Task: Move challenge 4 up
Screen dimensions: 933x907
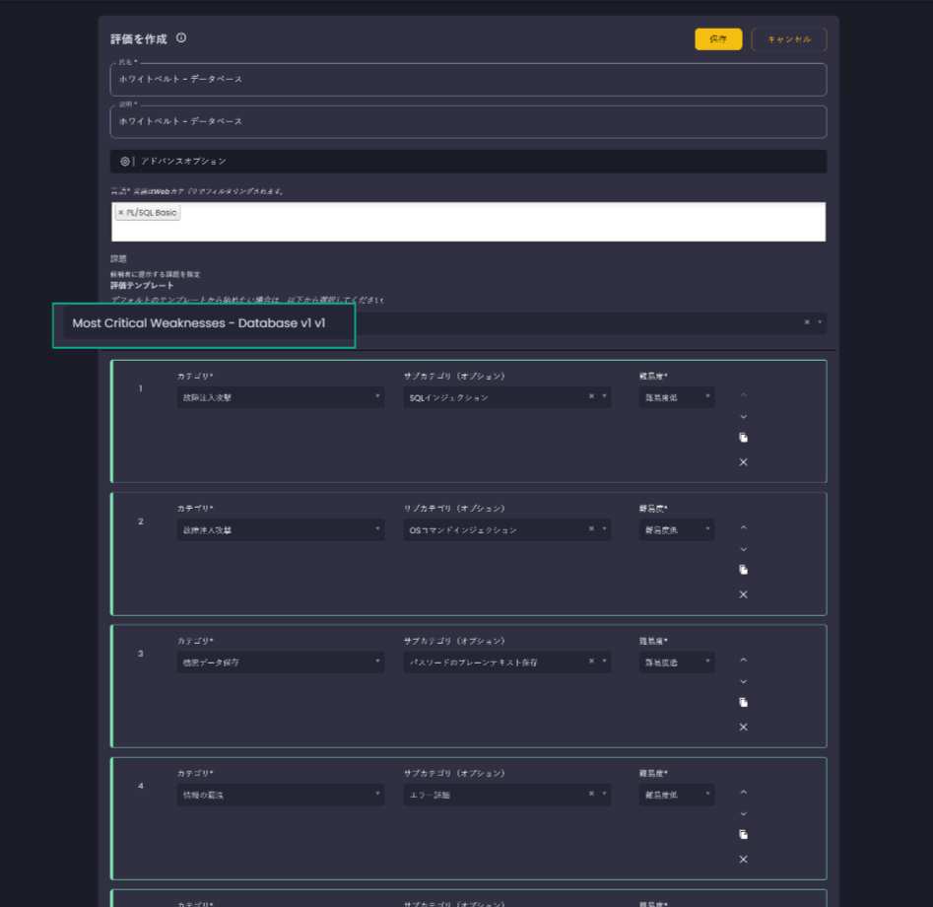Action: pyautogui.click(x=743, y=793)
